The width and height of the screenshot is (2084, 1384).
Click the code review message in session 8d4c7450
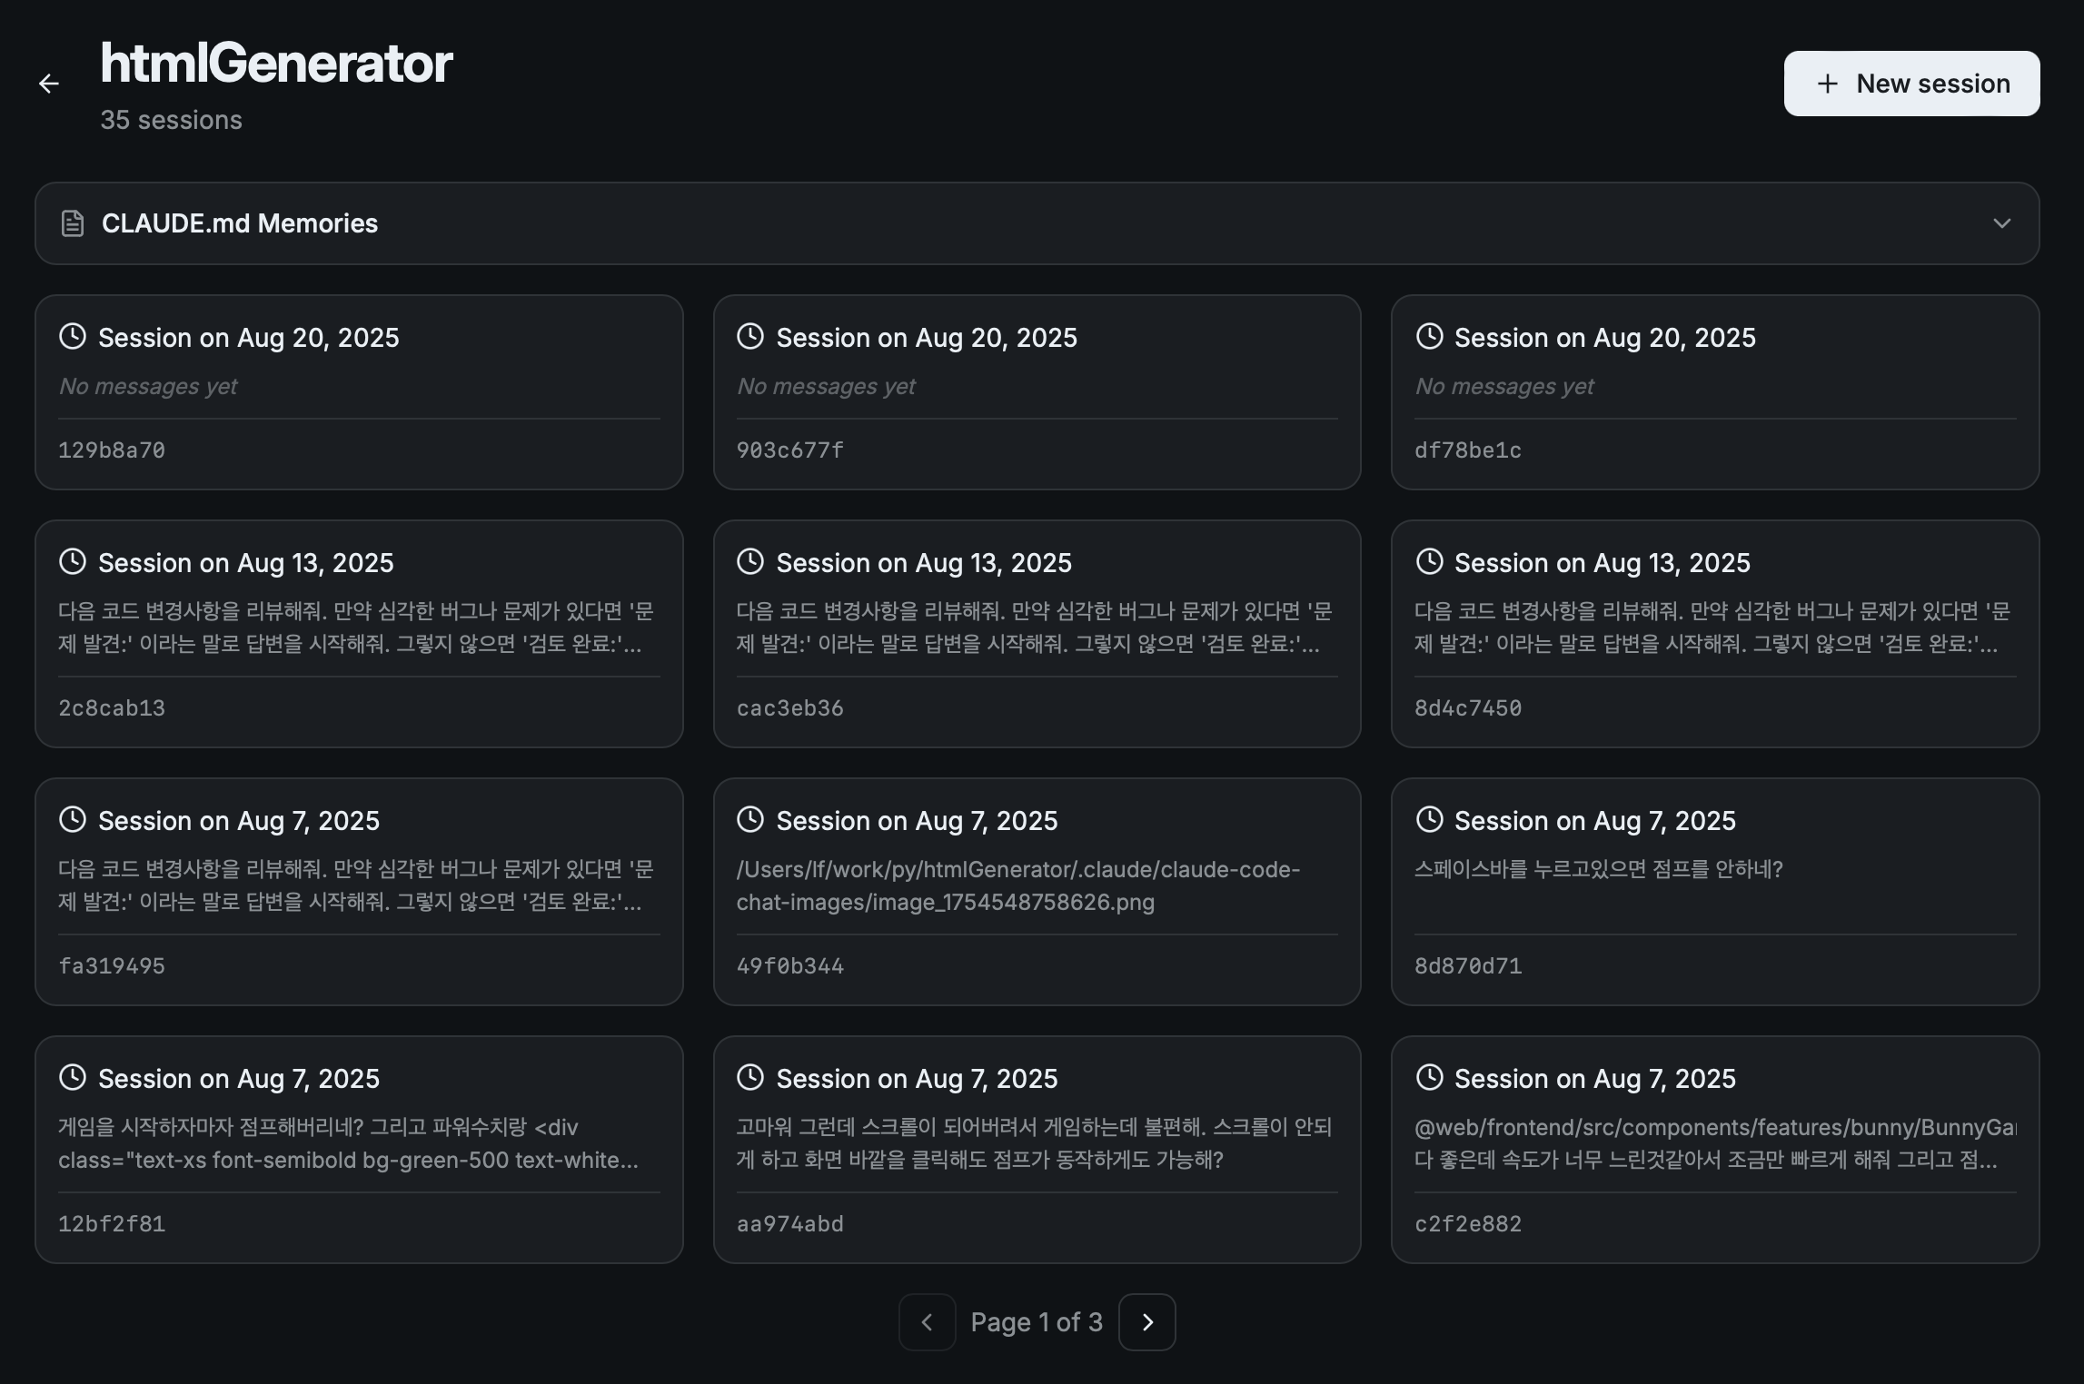pos(1712,628)
